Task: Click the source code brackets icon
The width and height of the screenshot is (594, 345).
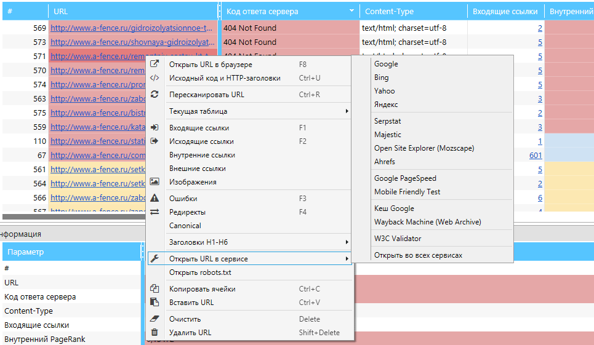Action: point(155,78)
